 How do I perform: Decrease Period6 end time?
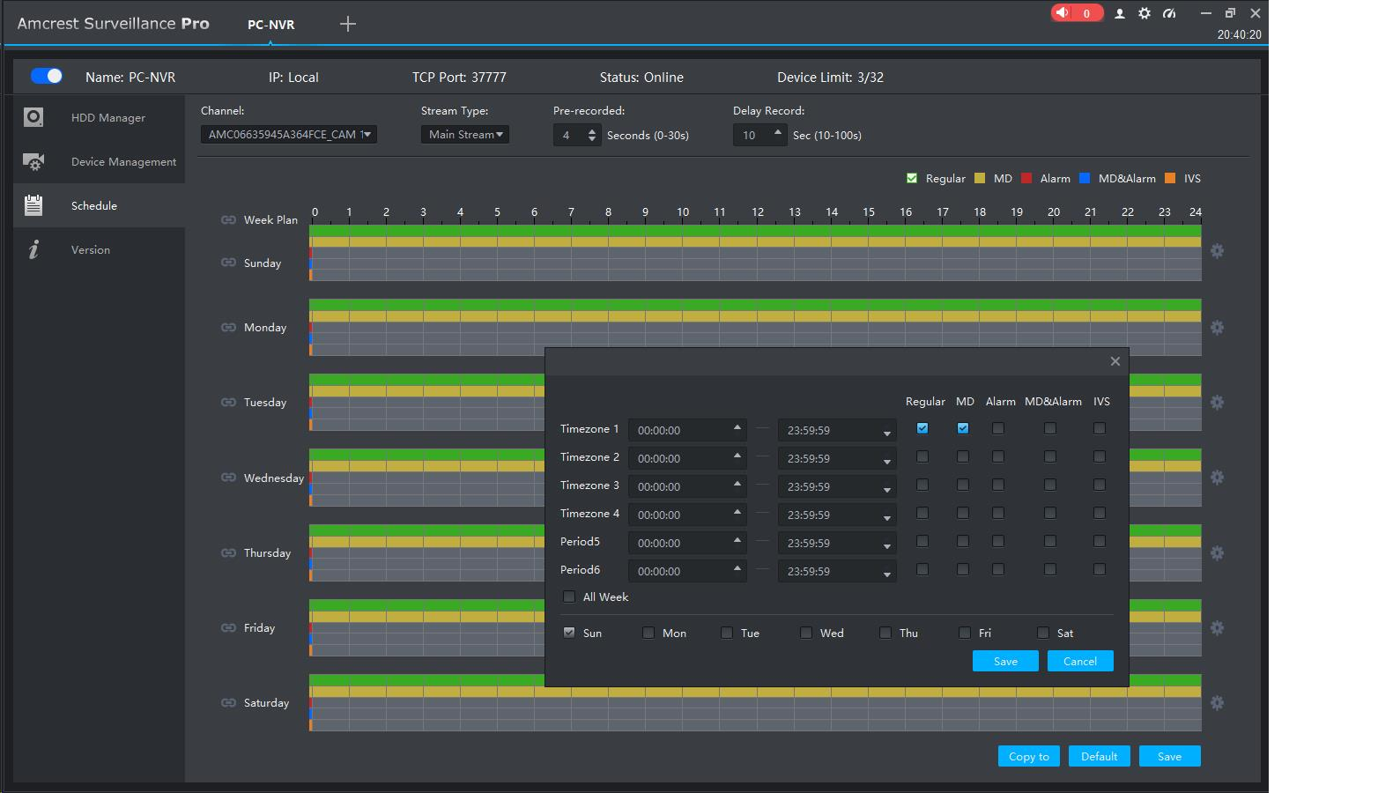point(887,574)
